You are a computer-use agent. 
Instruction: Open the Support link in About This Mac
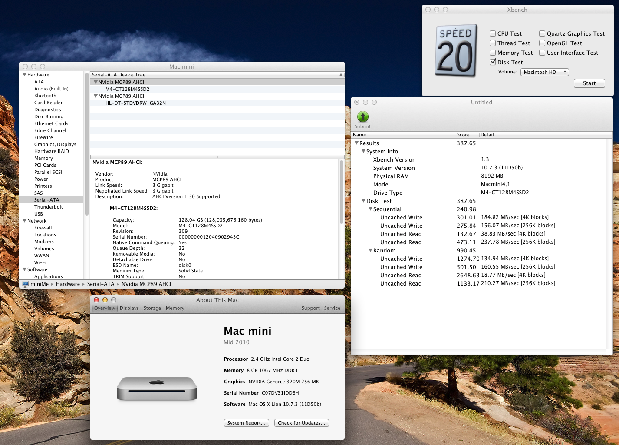(x=311, y=308)
